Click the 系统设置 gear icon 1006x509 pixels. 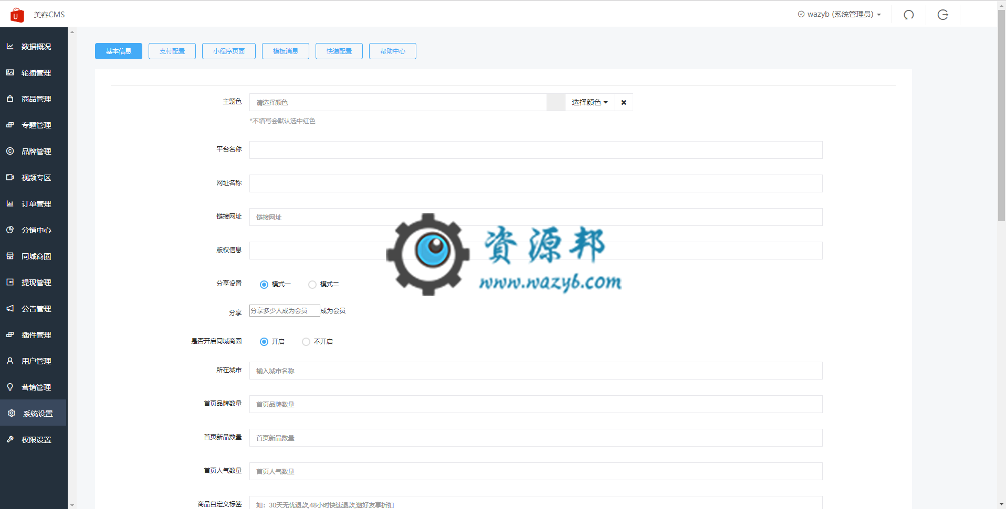tap(12, 413)
